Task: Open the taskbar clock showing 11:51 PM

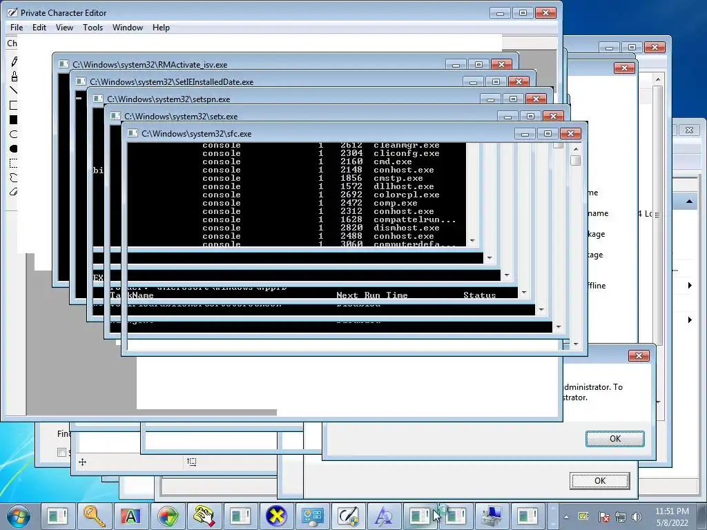Action: click(x=672, y=516)
